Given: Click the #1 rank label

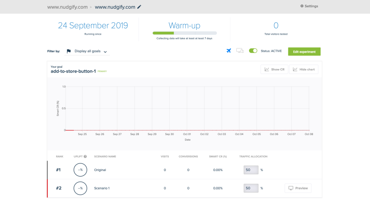Looking at the screenshot, I should point(58,170).
